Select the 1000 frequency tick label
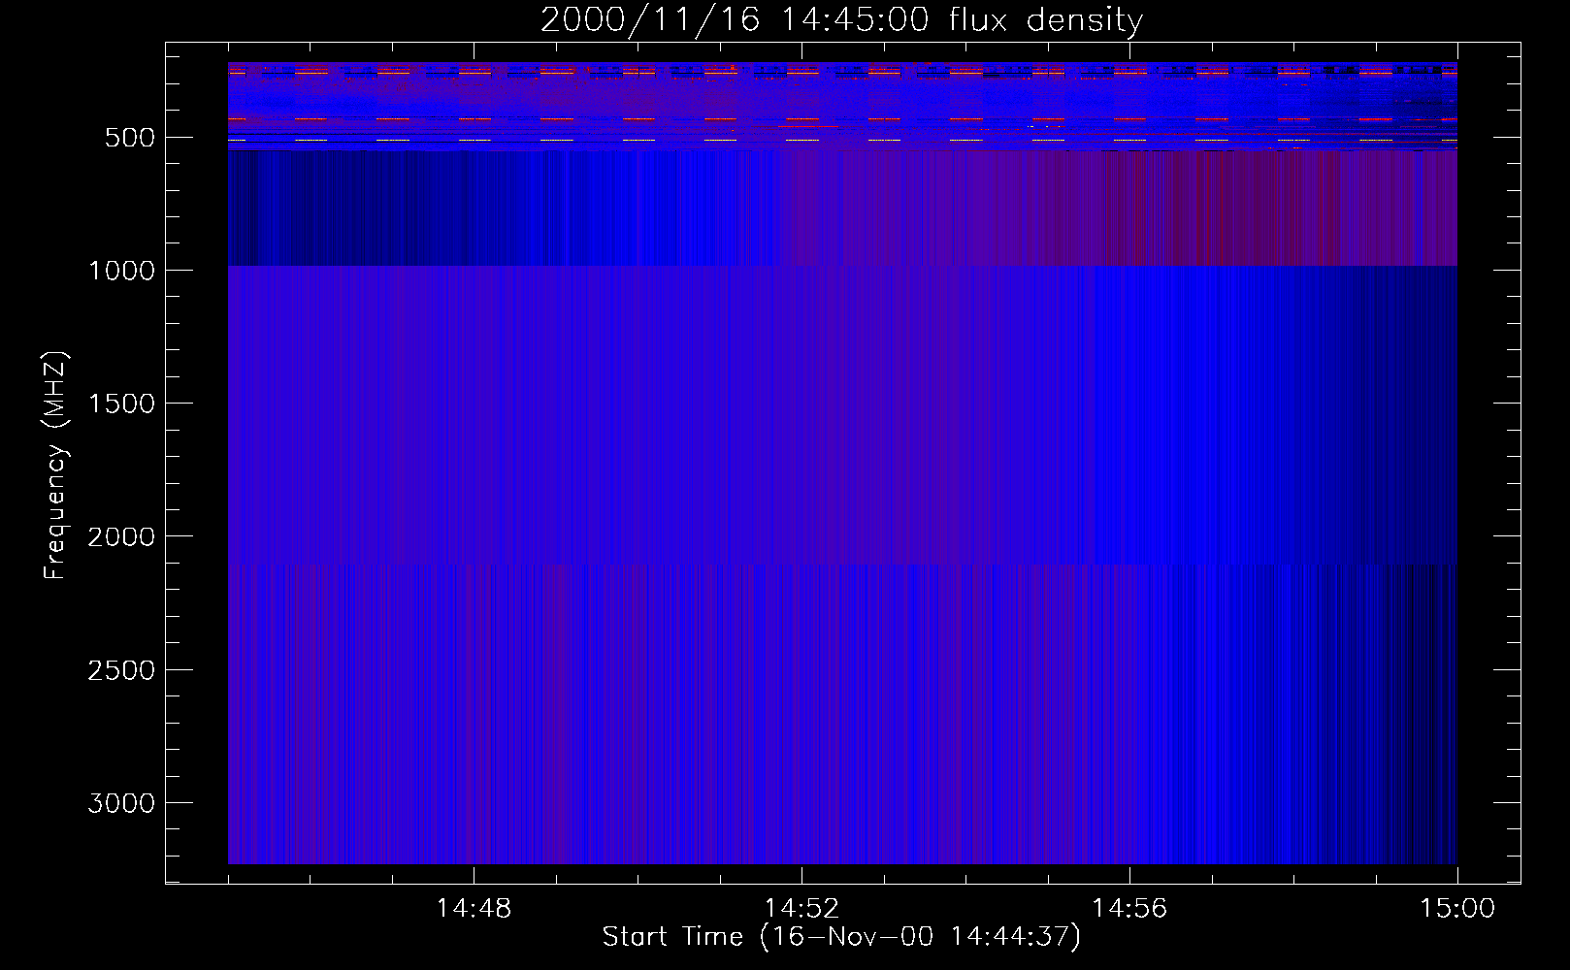 click(x=121, y=271)
